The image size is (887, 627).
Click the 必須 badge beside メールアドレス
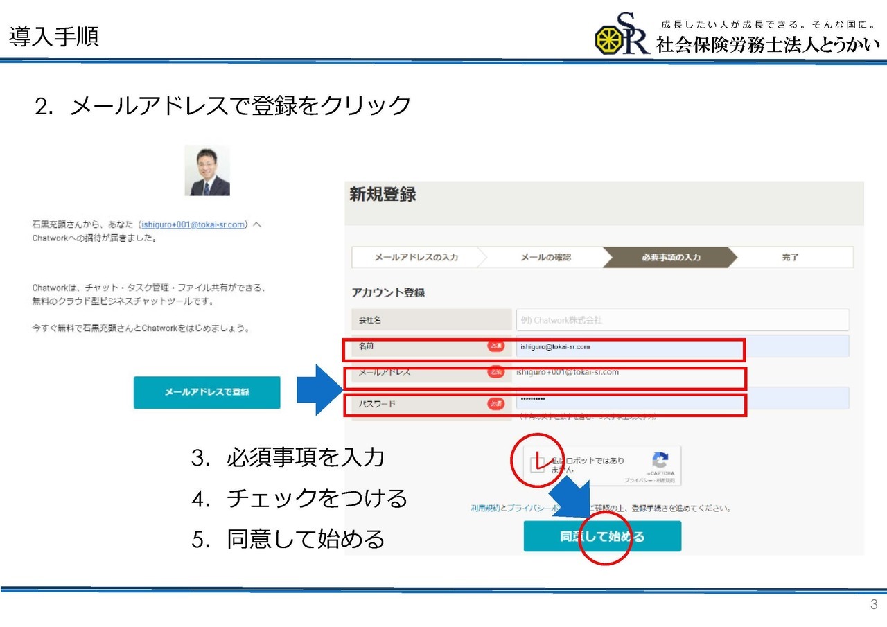coord(495,372)
